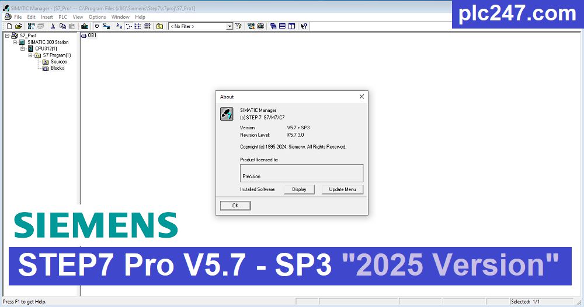Close the About dialog with X
The width and height of the screenshot is (584, 307).
point(361,97)
